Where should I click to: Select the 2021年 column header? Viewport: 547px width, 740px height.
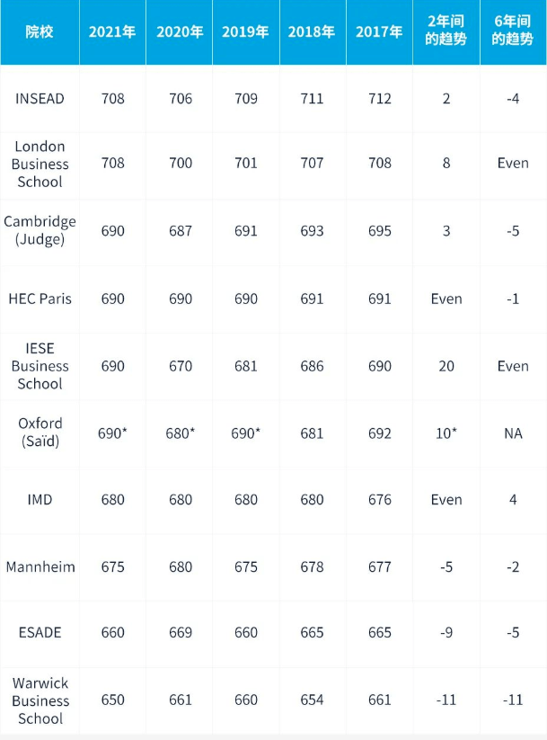tap(112, 31)
